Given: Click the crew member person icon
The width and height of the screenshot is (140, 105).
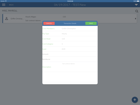Looking at the screenshot, I should (x=7, y=19).
